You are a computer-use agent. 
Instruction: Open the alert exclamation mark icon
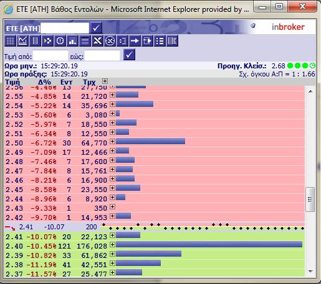60,40
